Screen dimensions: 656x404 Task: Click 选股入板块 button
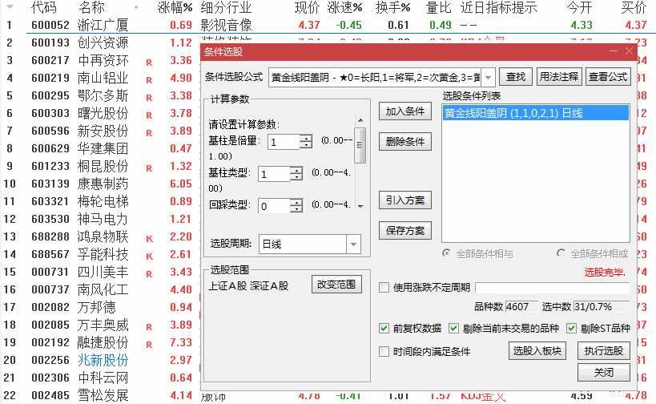[537, 351]
